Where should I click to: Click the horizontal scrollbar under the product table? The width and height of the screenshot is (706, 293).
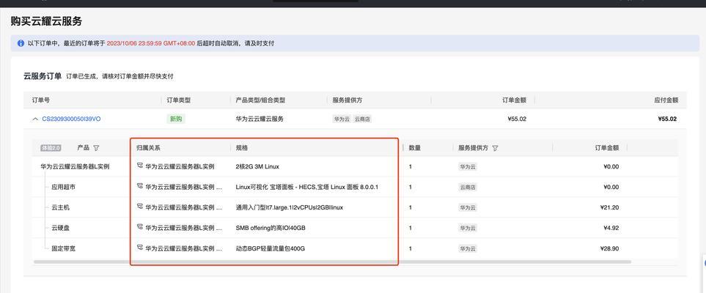click(332, 262)
